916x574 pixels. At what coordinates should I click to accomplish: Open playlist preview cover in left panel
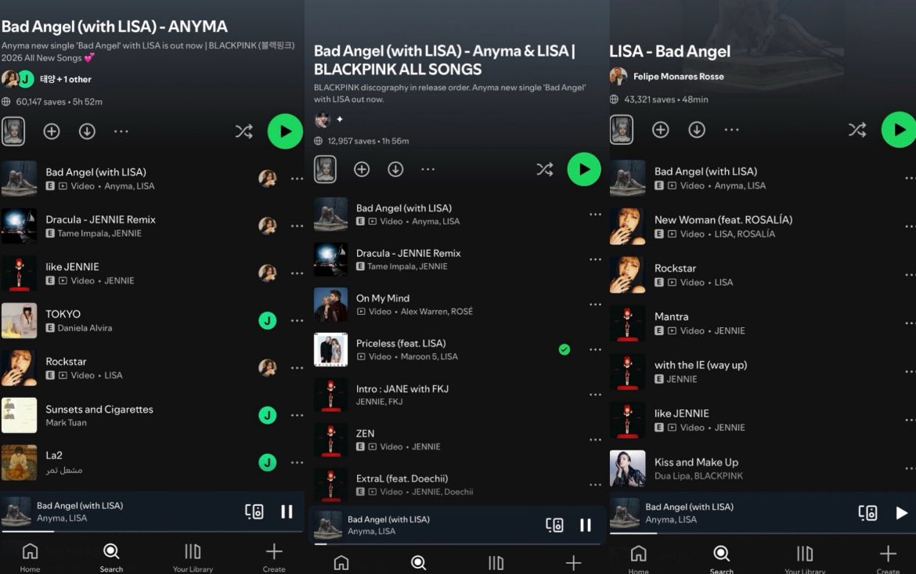click(13, 132)
